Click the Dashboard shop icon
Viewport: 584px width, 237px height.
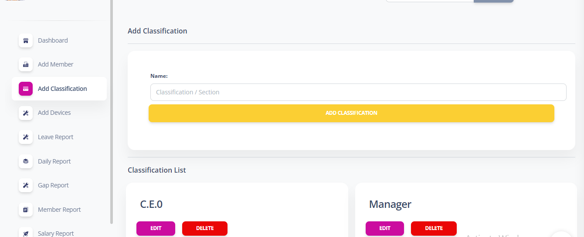[26, 40]
